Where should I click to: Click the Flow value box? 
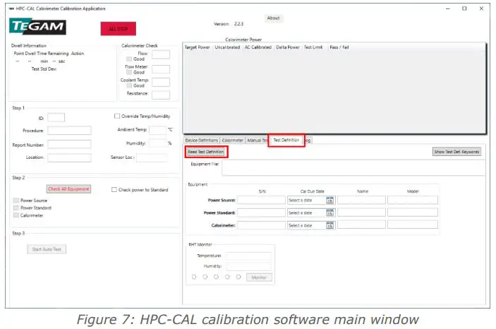click(x=161, y=55)
